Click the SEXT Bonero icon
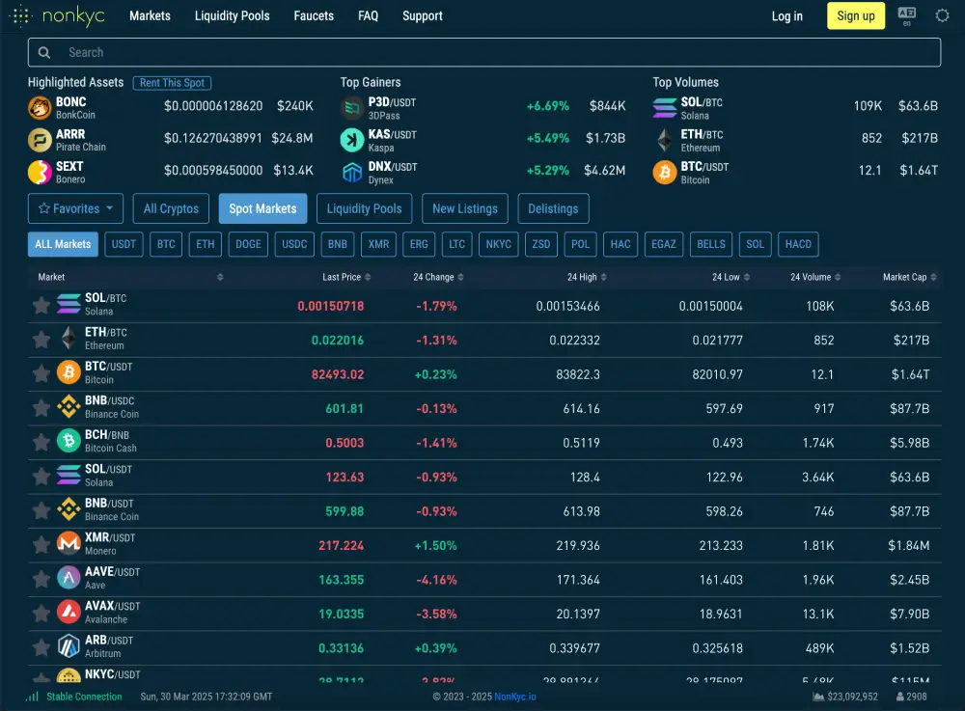This screenshot has height=711, width=965. coord(40,173)
